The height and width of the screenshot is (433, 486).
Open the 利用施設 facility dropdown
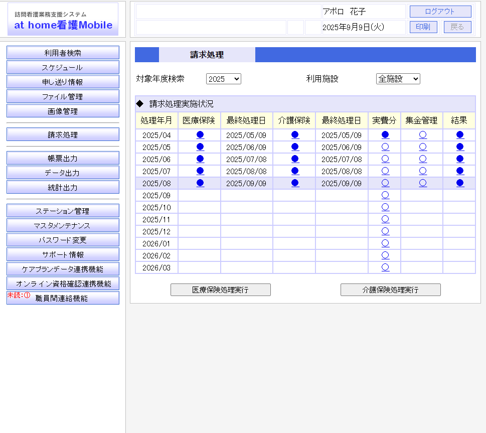click(398, 79)
